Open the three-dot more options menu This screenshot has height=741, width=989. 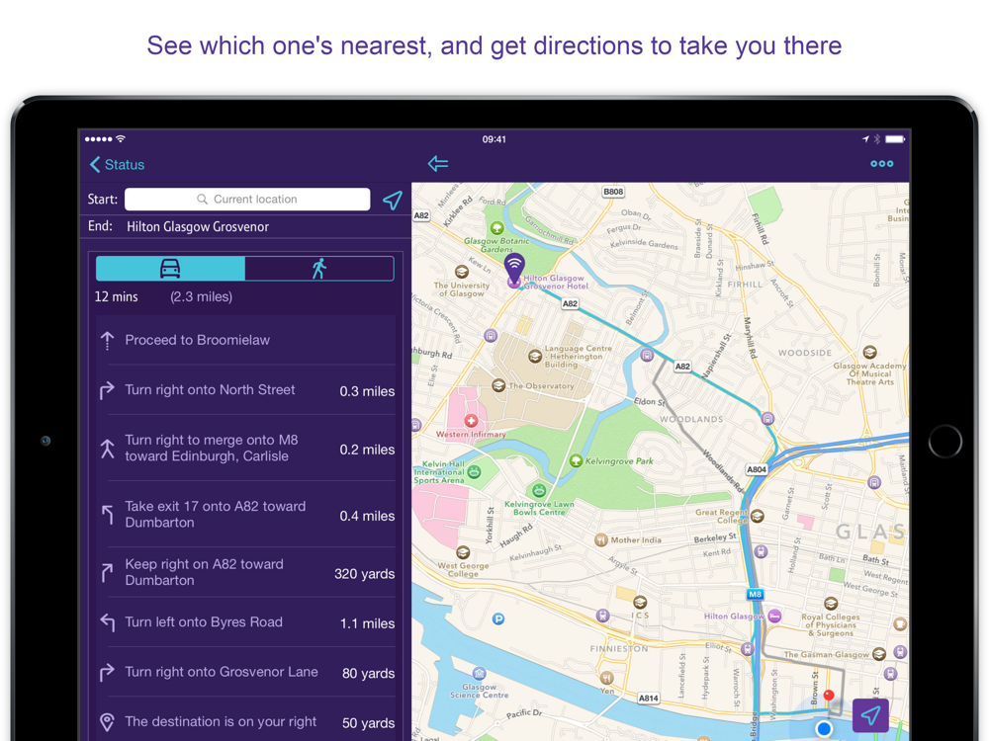pos(881,164)
